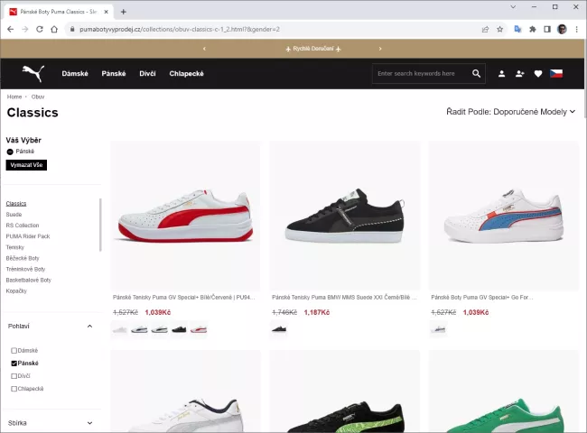This screenshot has width=587, height=433.
Task: Close the Pánské Boty Puma Classics tab
Action: 106,12
